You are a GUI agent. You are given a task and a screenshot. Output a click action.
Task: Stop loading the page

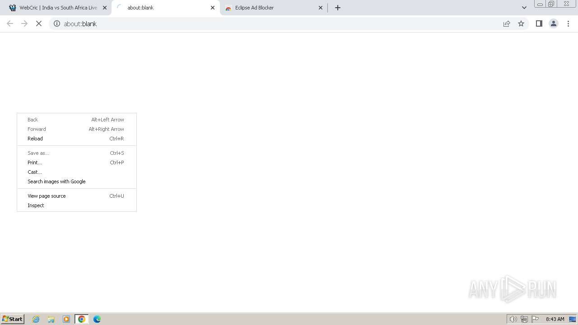[39, 23]
